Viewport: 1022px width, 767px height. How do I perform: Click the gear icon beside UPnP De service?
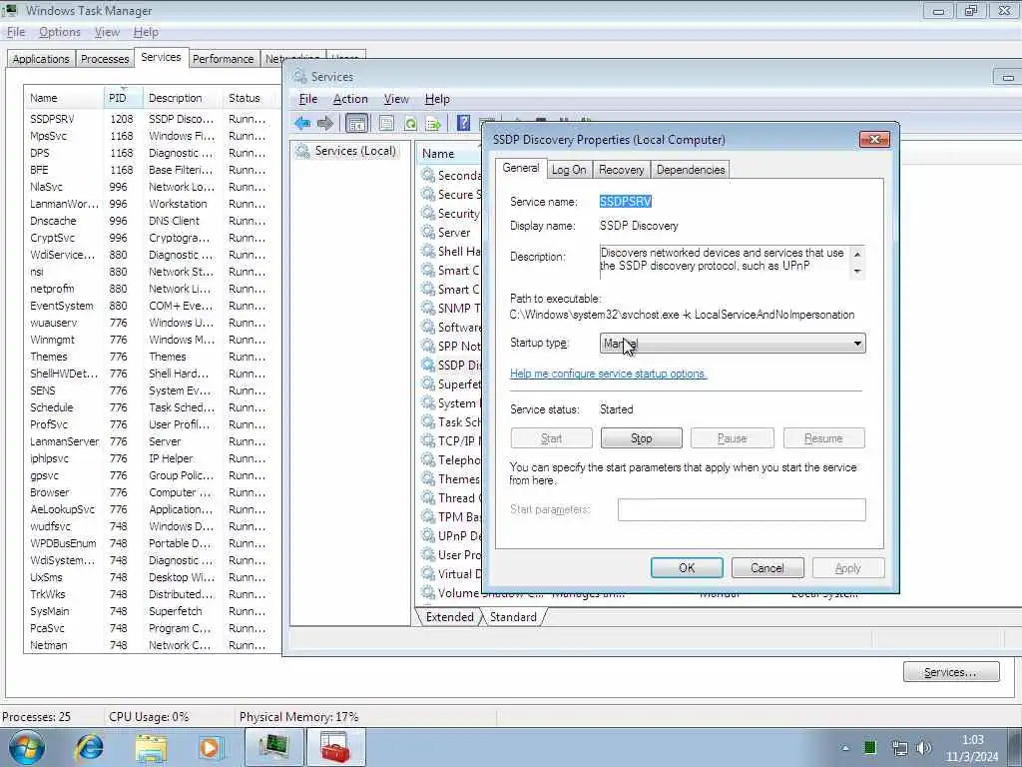[x=428, y=535]
